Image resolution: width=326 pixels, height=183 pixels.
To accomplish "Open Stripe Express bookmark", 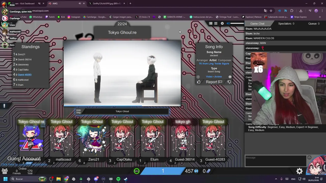I will [298, 17].
